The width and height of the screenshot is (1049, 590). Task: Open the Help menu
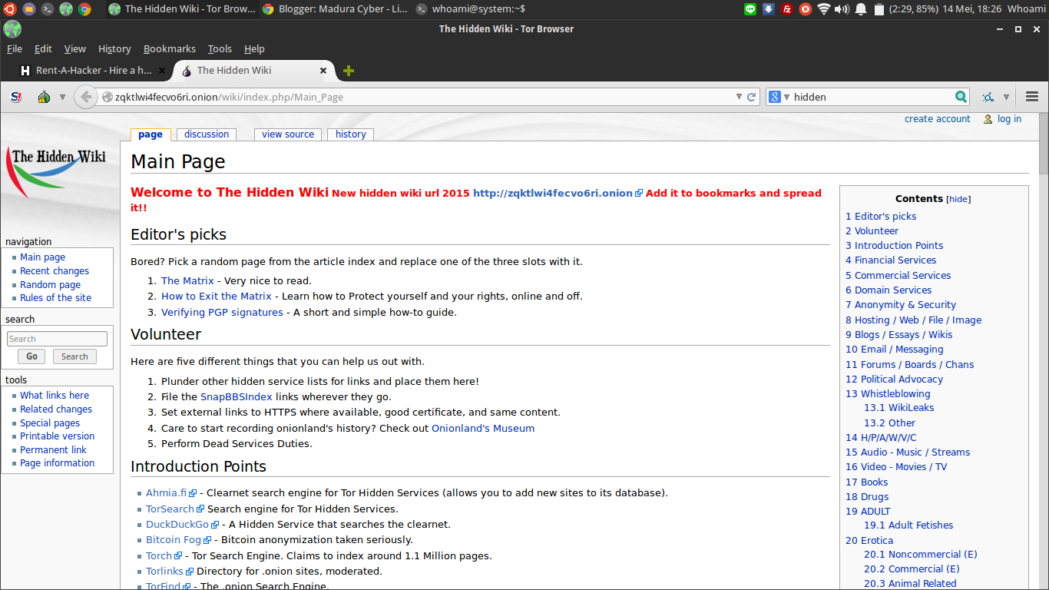pos(254,48)
